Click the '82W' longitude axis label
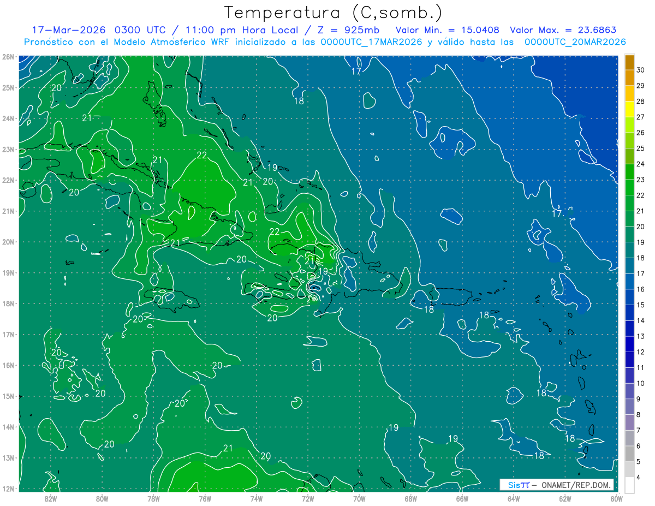The width and height of the screenshot is (655, 506). coord(50,498)
